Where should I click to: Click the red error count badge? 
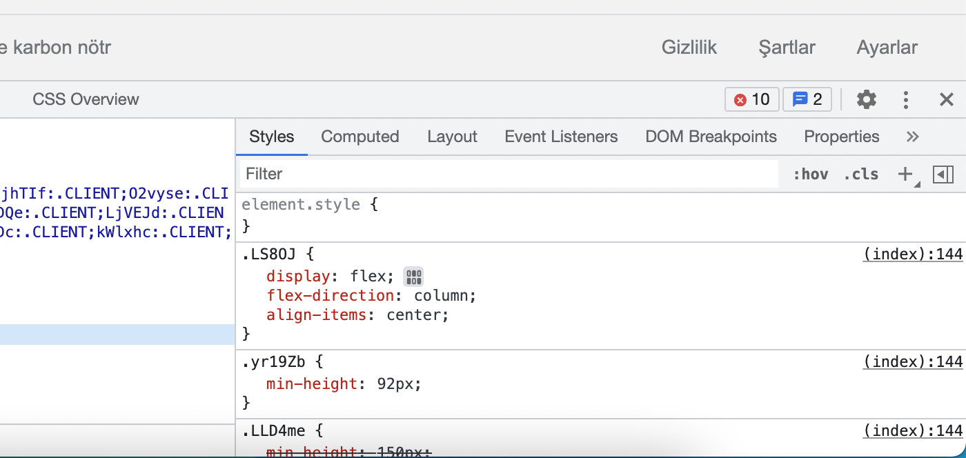pyautogui.click(x=752, y=99)
